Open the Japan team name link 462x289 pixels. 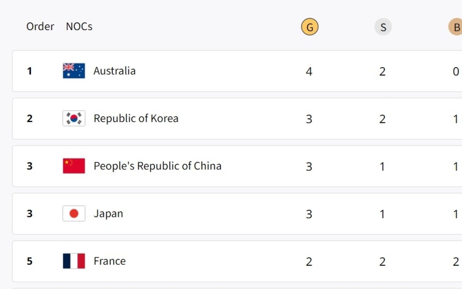click(x=108, y=213)
